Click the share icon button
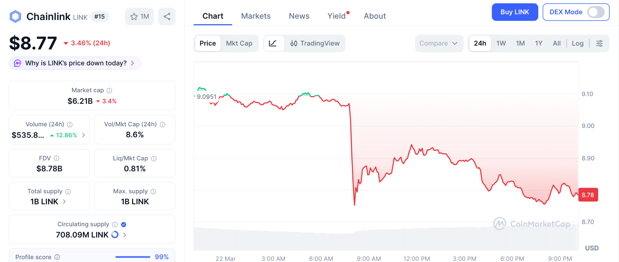619x262 pixels. tap(167, 16)
